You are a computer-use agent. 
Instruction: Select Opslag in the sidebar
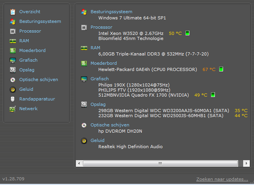[x=27, y=70]
